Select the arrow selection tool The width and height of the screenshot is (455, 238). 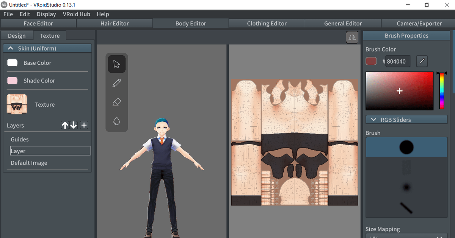coord(117,64)
